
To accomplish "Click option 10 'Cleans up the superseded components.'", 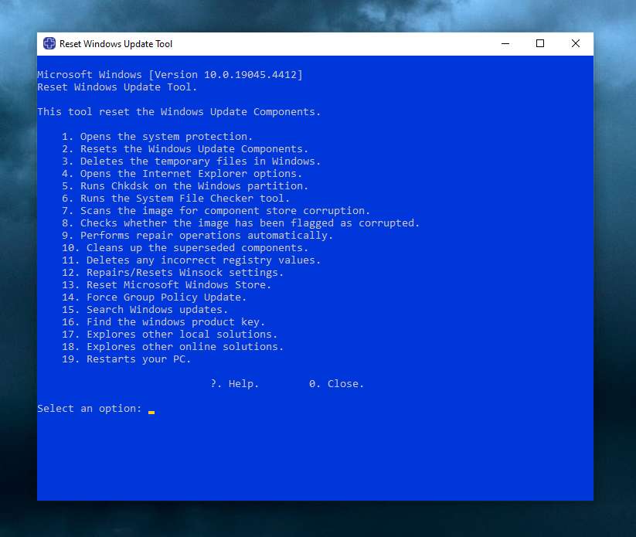I will coord(185,248).
